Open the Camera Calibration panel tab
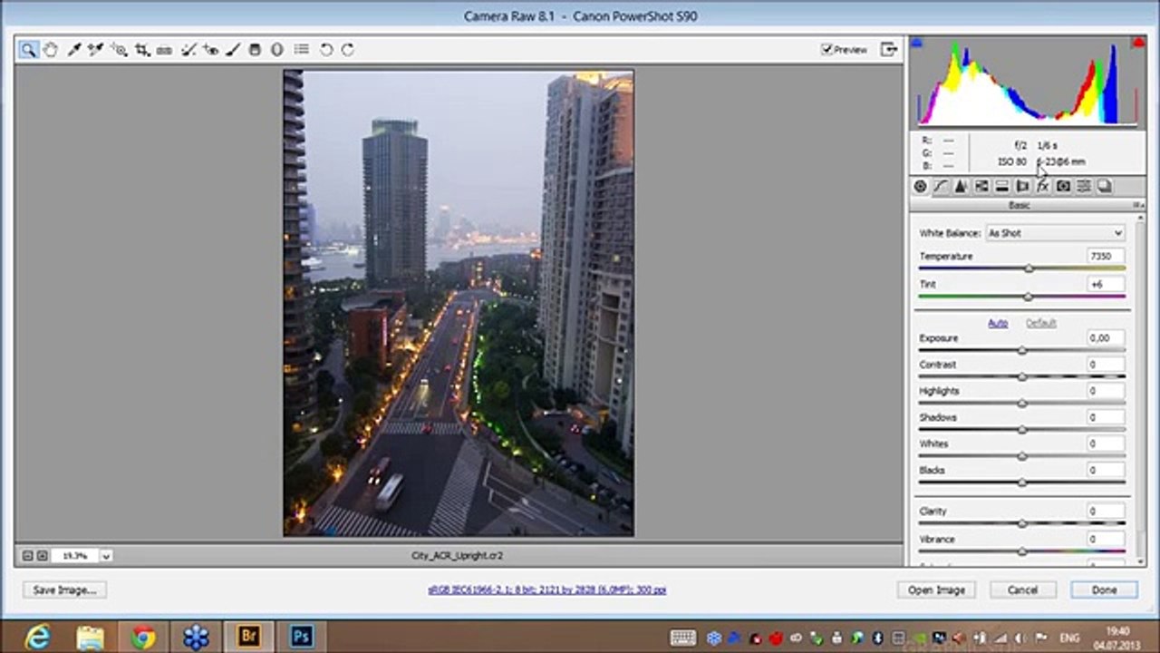Screen dimensions: 1160x653 pos(1063,186)
